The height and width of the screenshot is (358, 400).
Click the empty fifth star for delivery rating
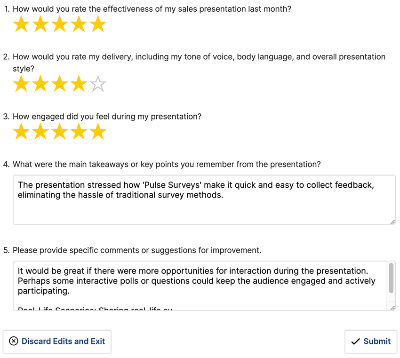98,84
